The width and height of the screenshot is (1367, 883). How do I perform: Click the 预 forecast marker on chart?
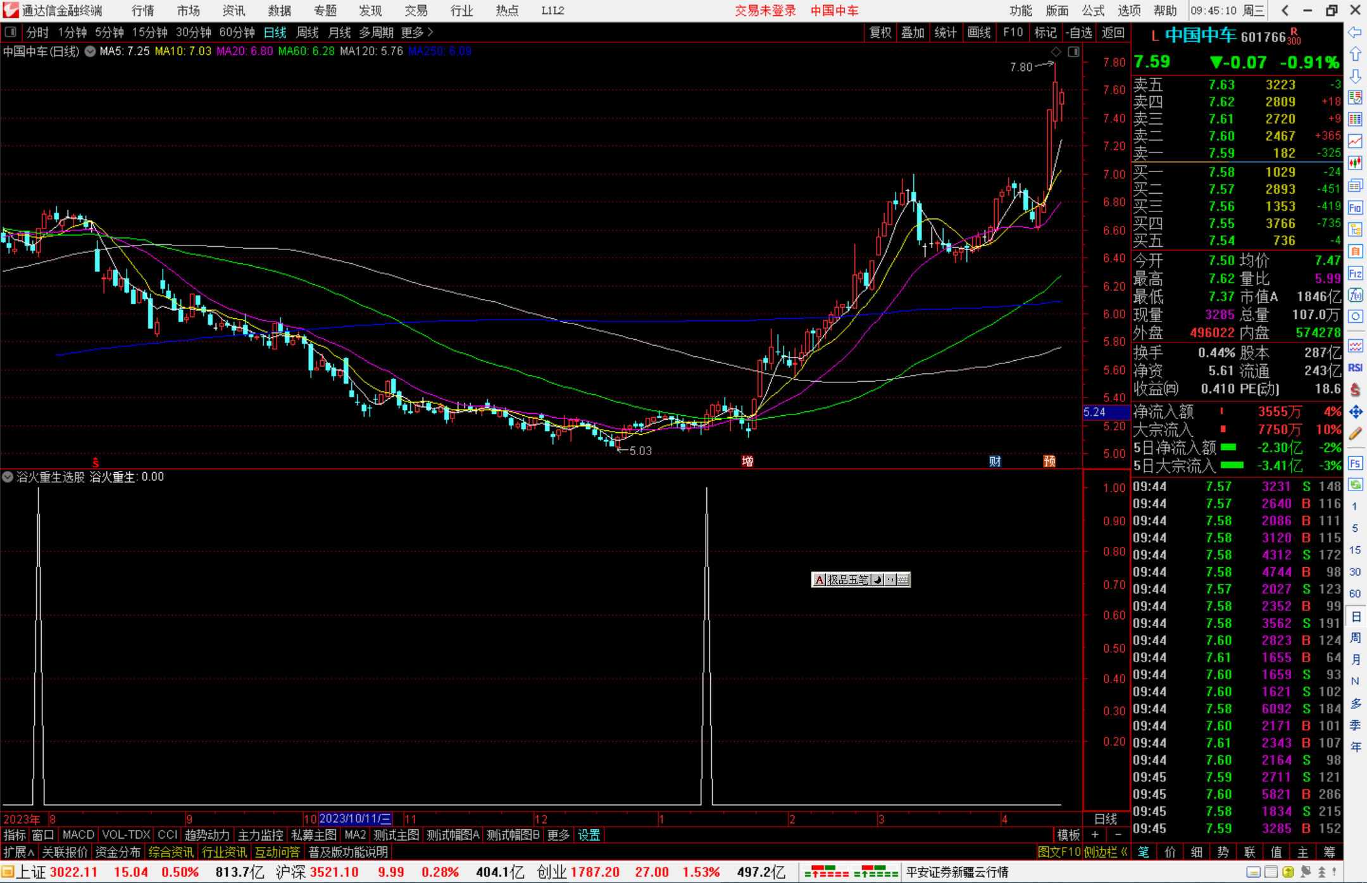tap(1049, 461)
